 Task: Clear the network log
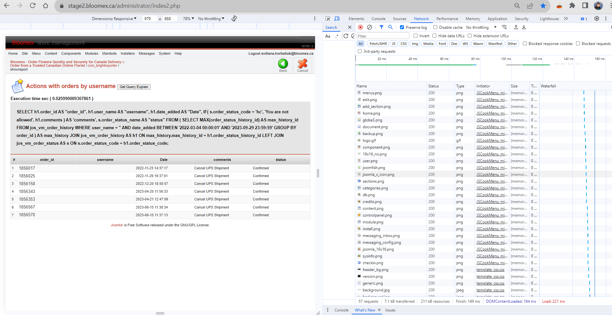coord(370,27)
